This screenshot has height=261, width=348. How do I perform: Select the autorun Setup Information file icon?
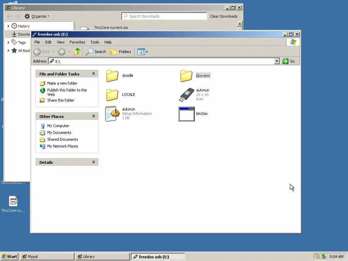pyautogui.click(x=112, y=114)
